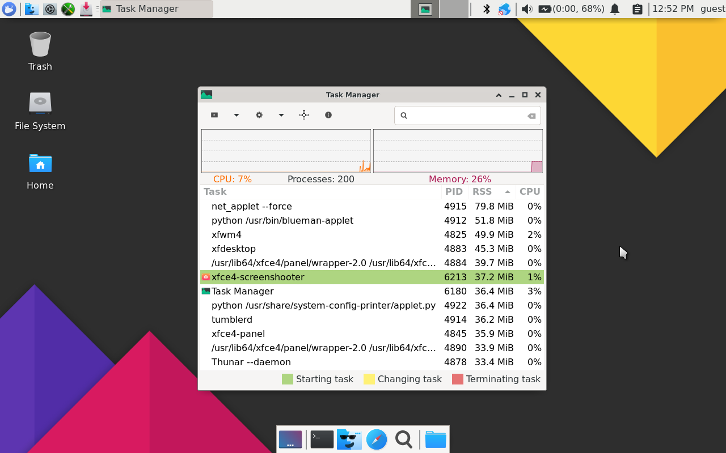The width and height of the screenshot is (726, 453).
Task: Select the xfce4-screenshooter process row
Action: (372, 277)
